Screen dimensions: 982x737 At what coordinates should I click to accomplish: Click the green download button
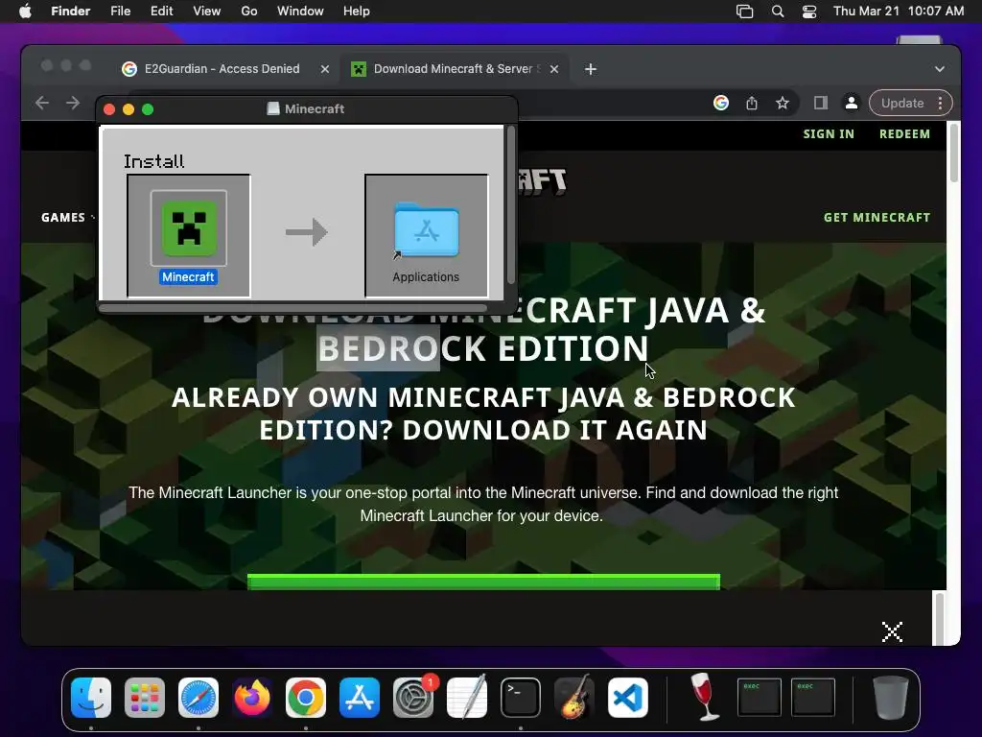point(483,582)
